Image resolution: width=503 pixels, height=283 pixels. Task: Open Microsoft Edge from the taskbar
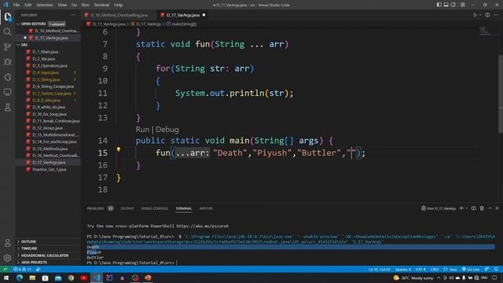point(20,277)
